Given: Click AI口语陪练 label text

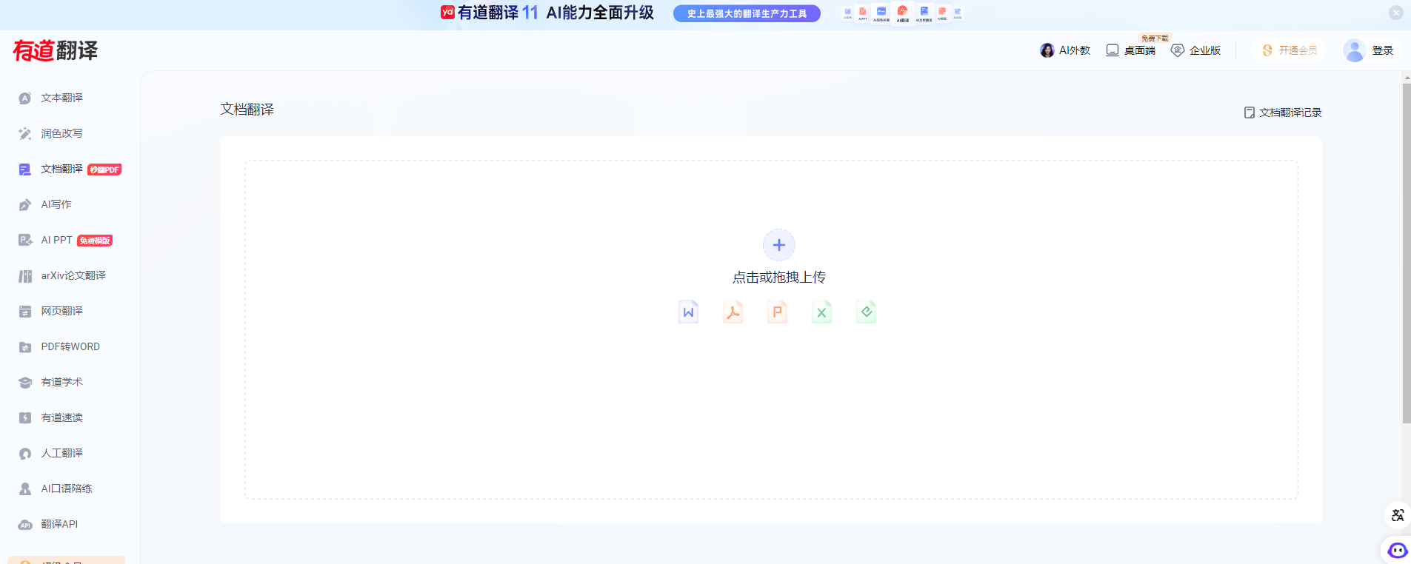Looking at the screenshot, I should click(67, 489).
